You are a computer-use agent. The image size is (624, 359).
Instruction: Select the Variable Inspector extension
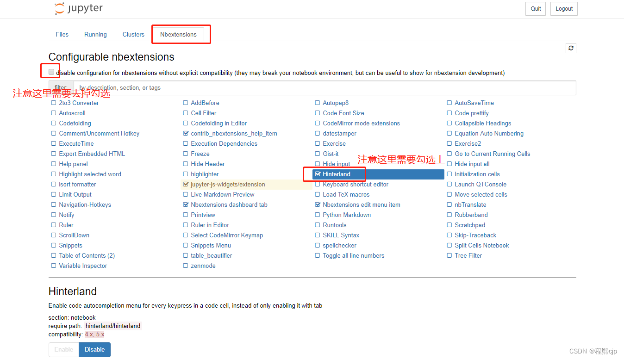tap(83, 266)
